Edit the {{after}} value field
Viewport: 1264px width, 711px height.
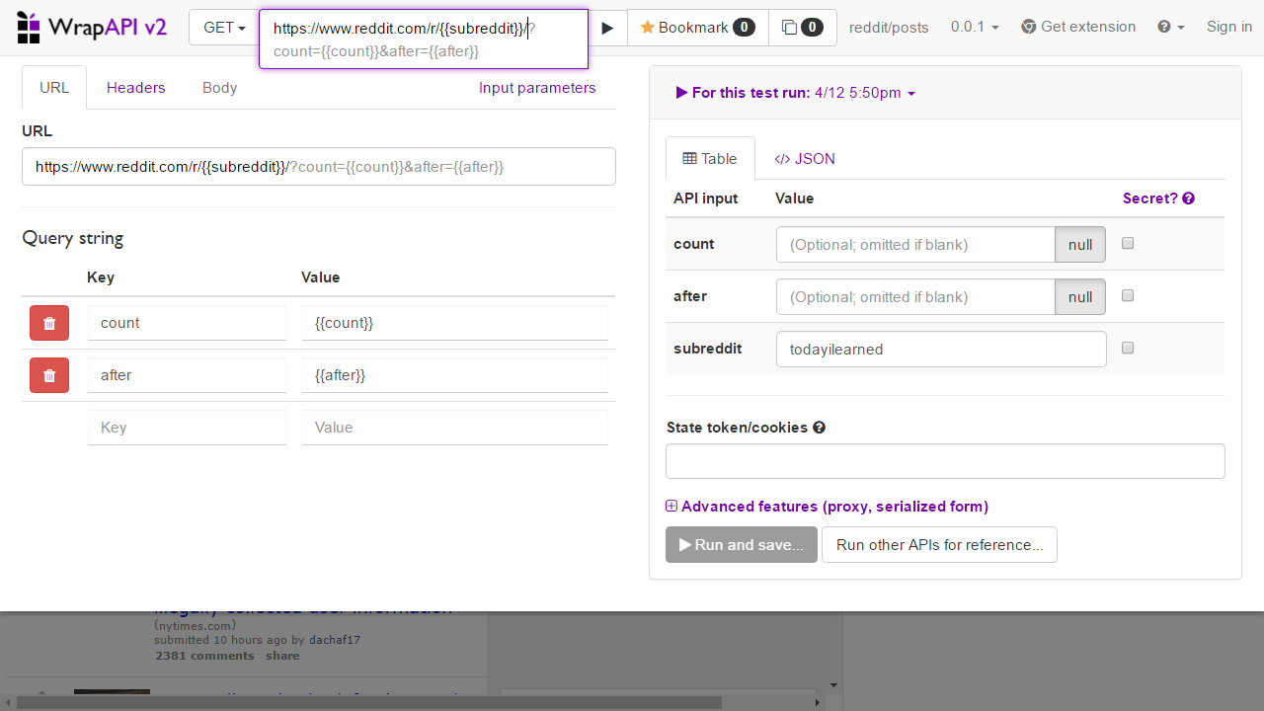point(455,375)
